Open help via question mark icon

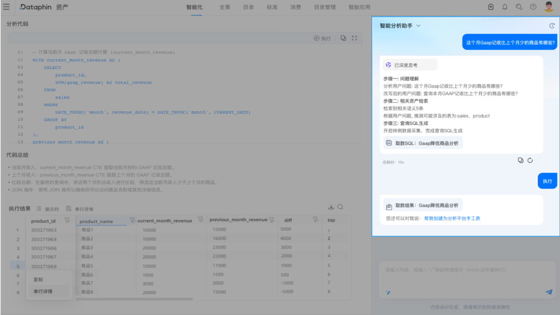pos(532,7)
